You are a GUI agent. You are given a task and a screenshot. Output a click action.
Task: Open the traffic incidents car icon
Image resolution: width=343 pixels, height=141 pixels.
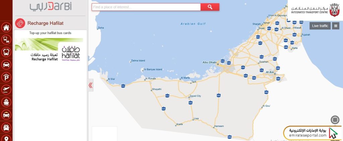click(x=6, y=127)
